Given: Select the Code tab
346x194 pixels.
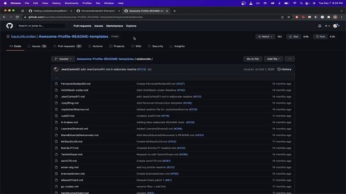Looking at the screenshot, I should (15, 46).
